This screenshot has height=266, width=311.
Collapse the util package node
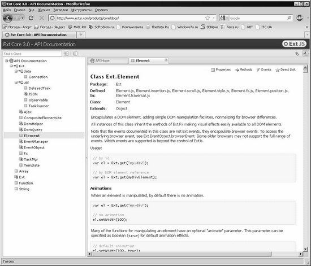16,82
